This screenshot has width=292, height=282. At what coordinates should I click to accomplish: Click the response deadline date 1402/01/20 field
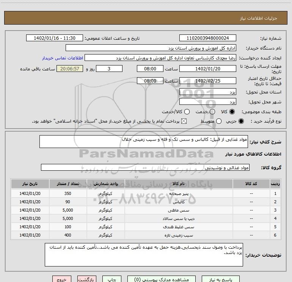208,69
